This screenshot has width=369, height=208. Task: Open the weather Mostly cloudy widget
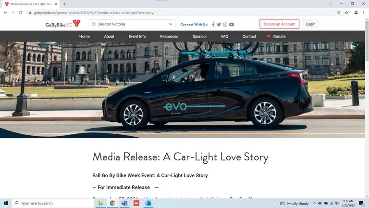tap(291, 203)
